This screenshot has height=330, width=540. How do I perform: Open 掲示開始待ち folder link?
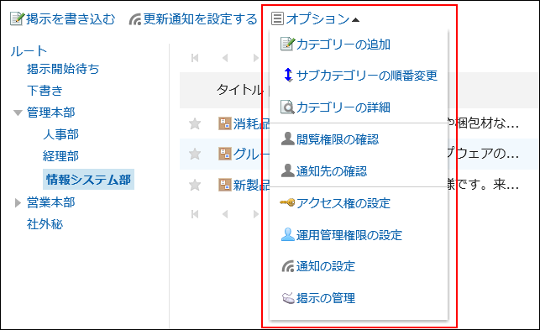coord(63,69)
